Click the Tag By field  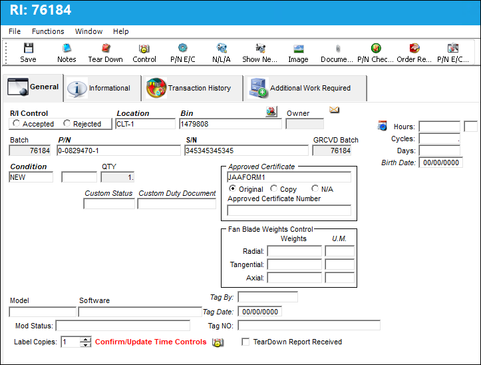coord(267,297)
